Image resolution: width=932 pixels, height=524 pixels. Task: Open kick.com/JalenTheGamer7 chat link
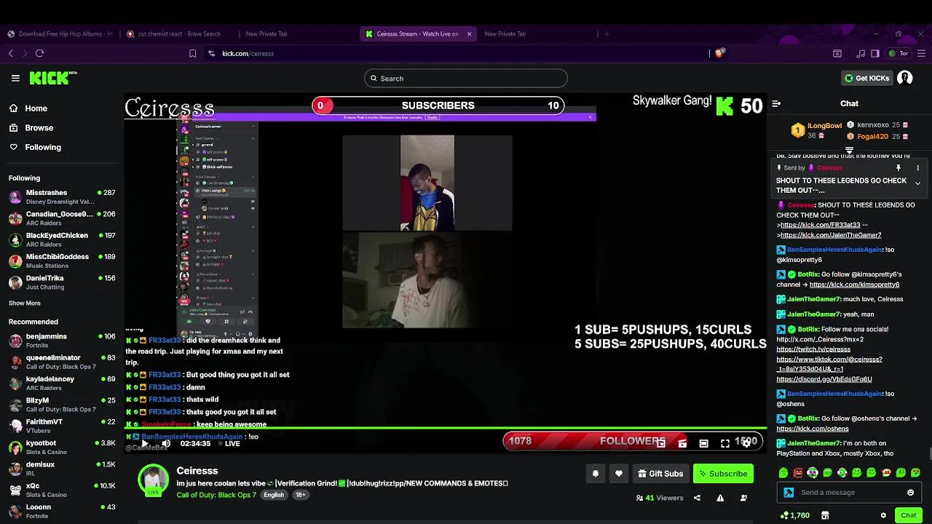tap(831, 235)
